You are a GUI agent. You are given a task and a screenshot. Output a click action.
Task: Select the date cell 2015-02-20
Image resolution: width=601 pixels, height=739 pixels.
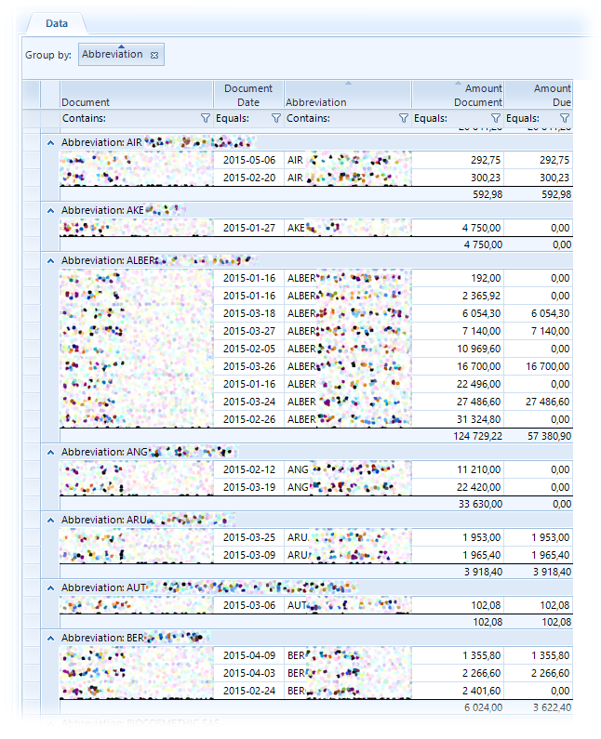tap(249, 178)
